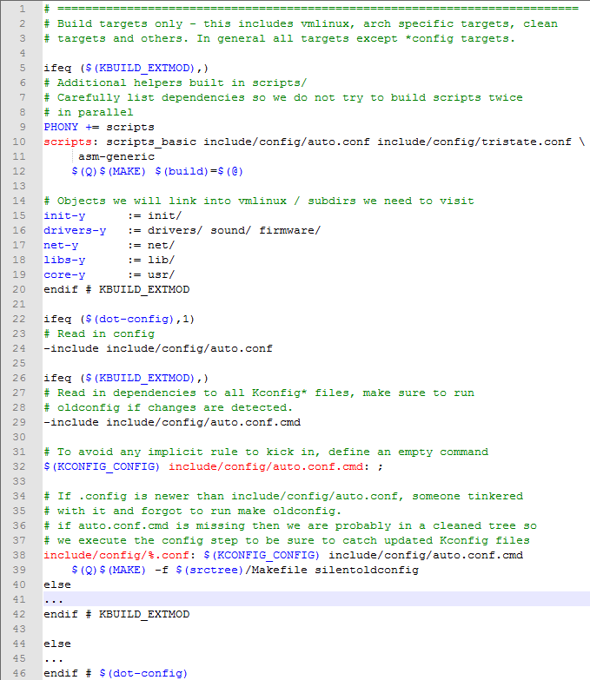Click '-include include/config/auto.conf.cmd' on line 29
This screenshot has height=680, width=590.
(x=172, y=422)
